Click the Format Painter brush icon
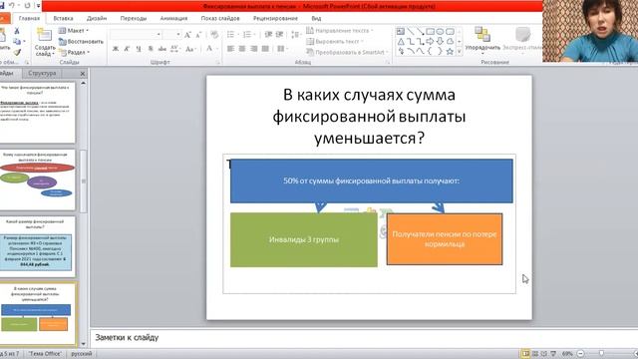The image size is (638, 359). pyautogui.click(x=17, y=52)
